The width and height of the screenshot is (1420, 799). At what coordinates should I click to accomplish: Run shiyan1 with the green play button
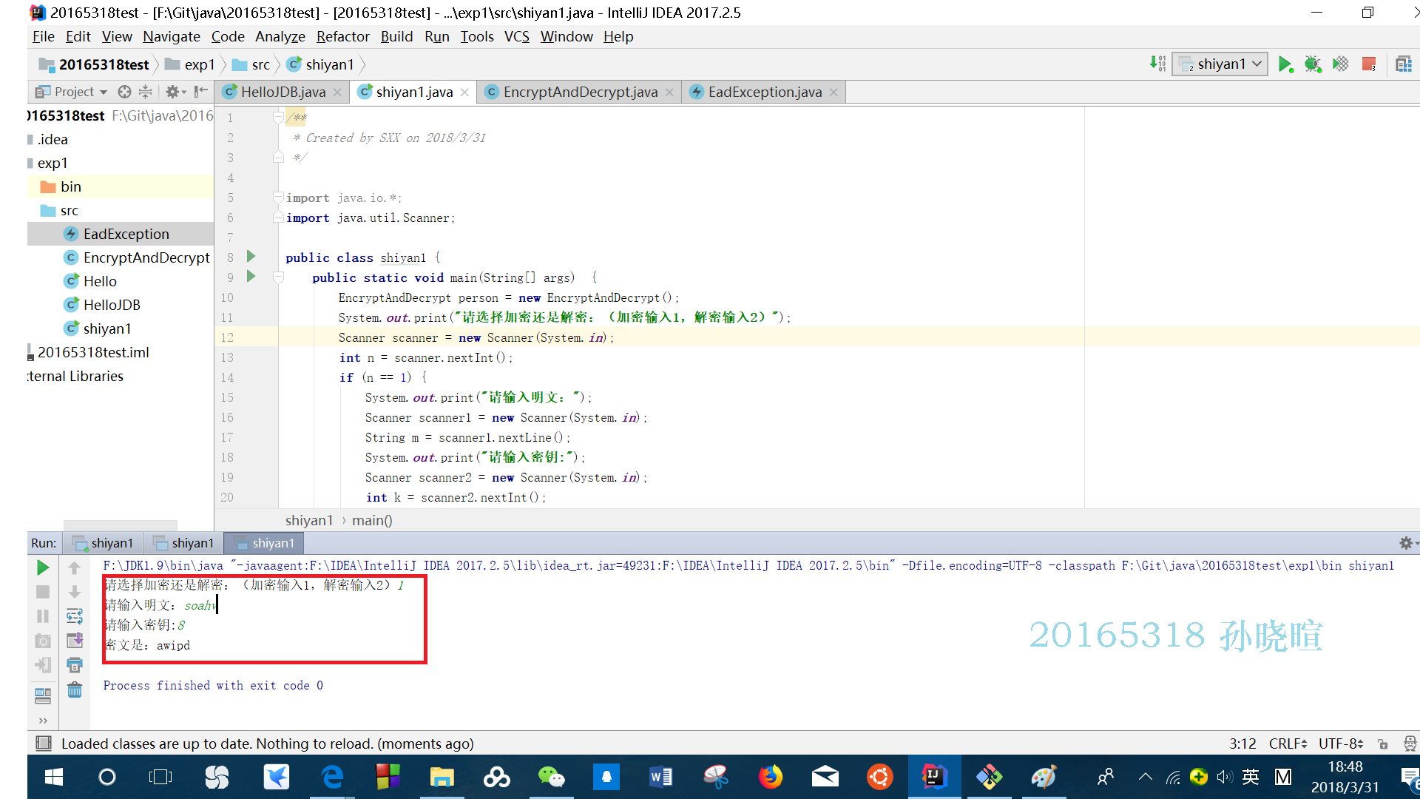(1285, 64)
